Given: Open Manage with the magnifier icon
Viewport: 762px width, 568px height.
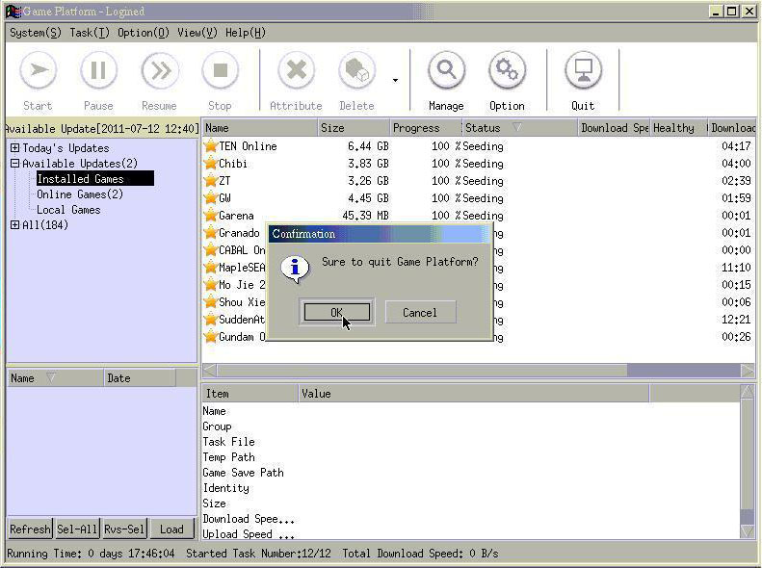Looking at the screenshot, I should (446, 71).
